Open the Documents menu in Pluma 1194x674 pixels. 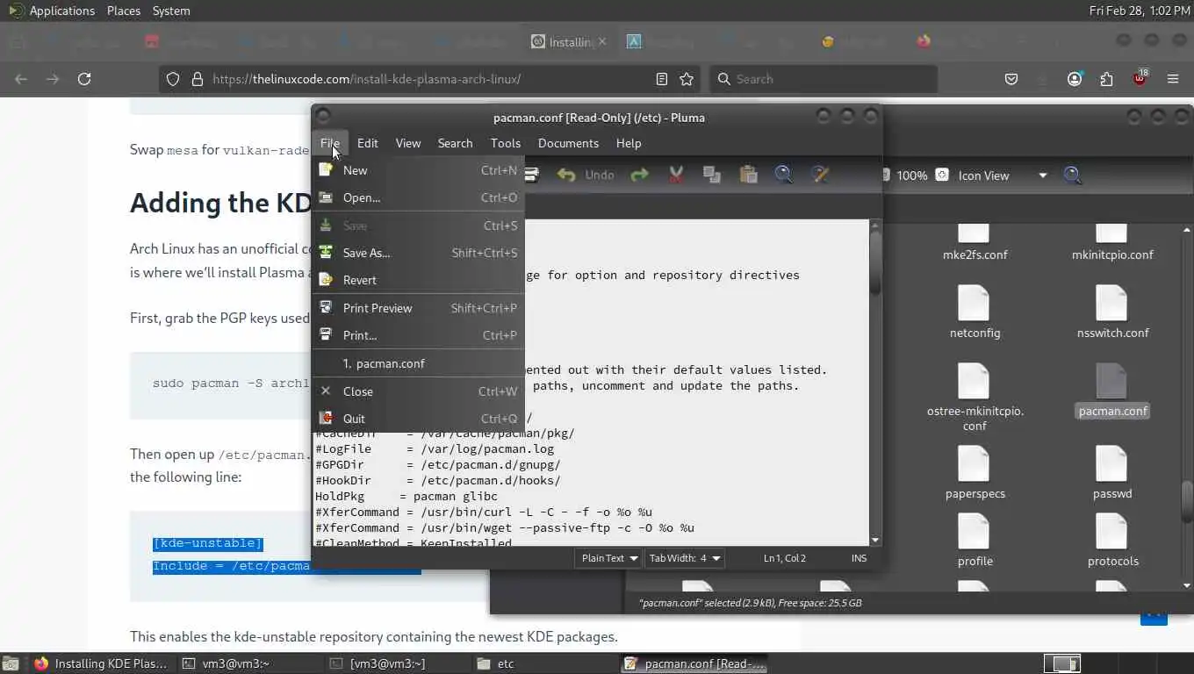[x=568, y=143]
